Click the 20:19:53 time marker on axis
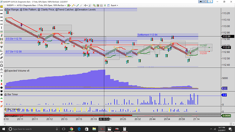The width and height of the screenshot is (235, 132). click(104, 119)
